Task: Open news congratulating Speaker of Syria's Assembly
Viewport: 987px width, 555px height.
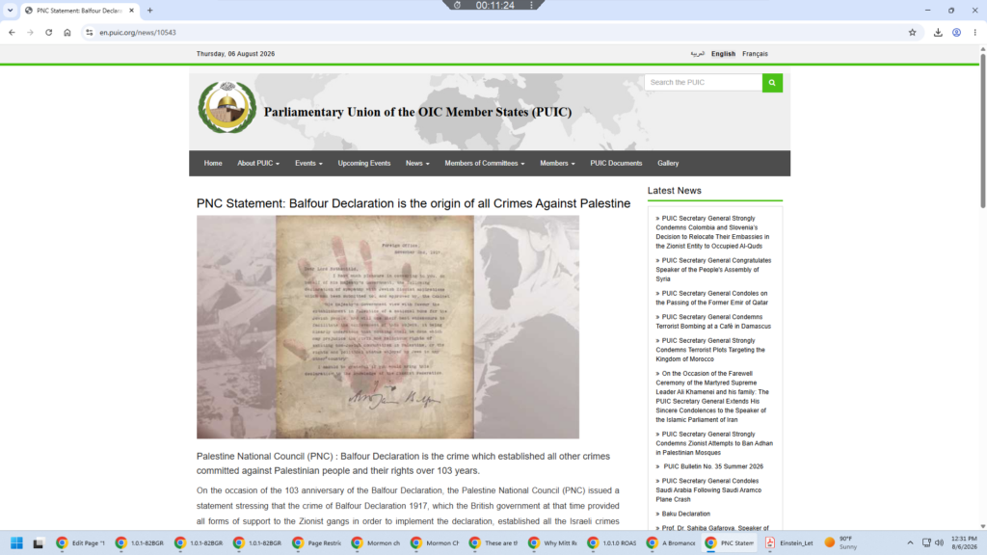Action: coord(712,270)
